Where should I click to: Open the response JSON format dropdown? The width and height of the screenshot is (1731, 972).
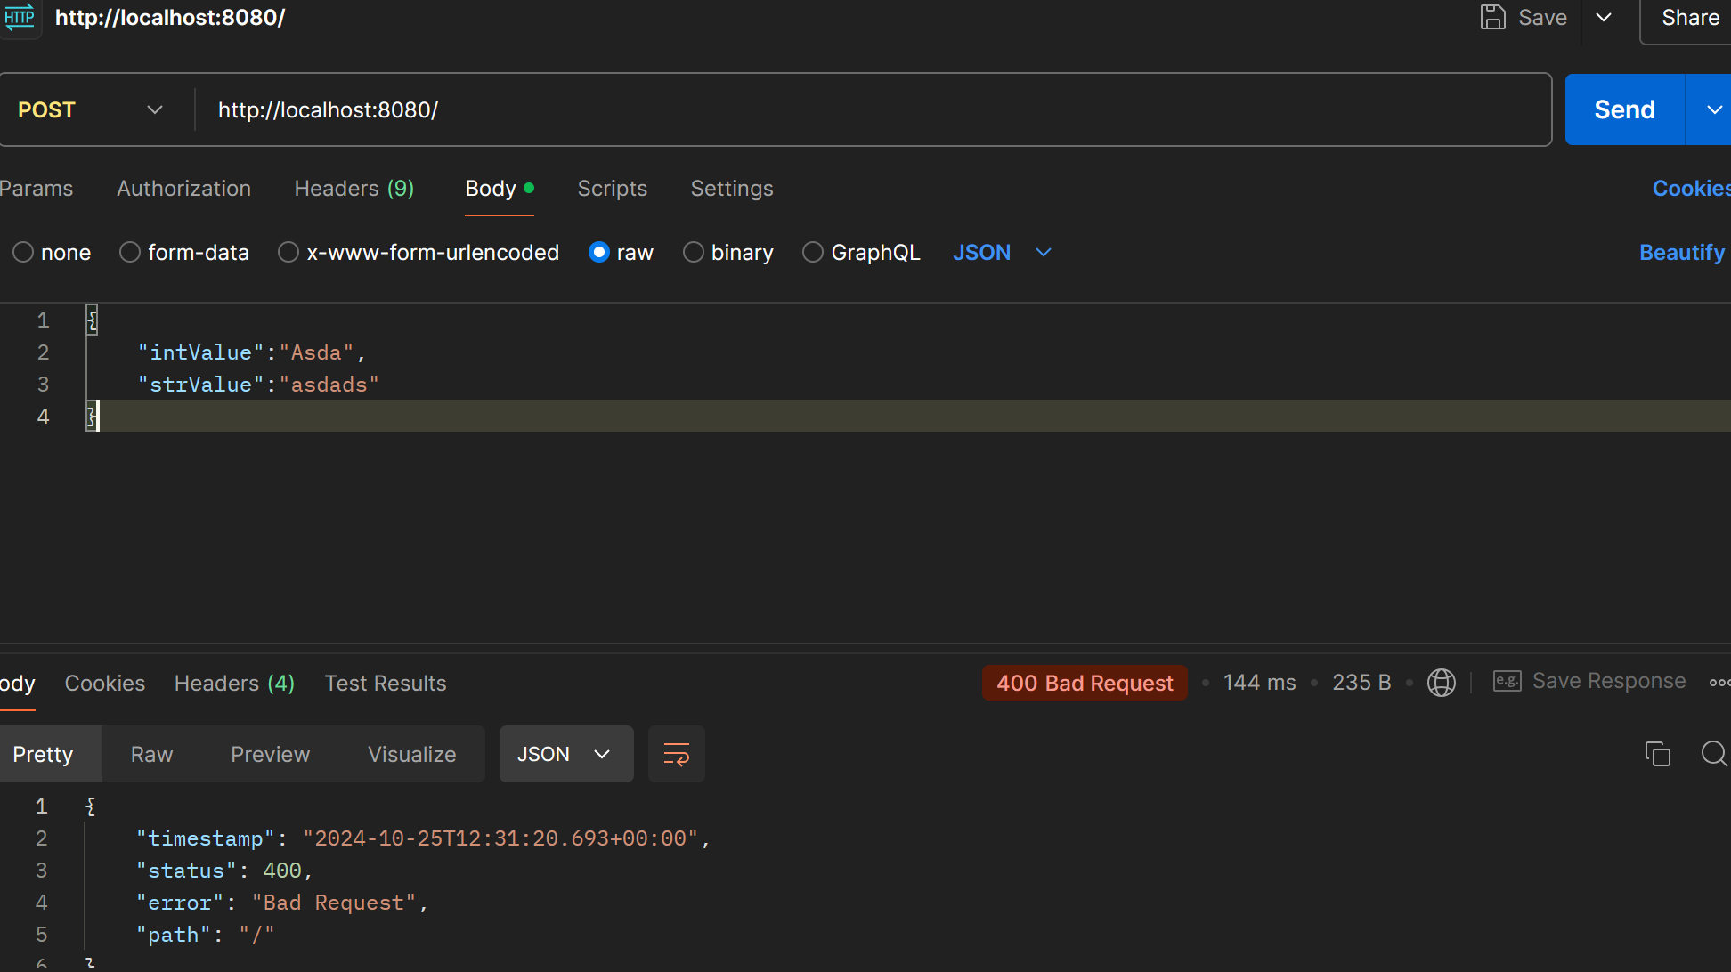click(x=566, y=754)
